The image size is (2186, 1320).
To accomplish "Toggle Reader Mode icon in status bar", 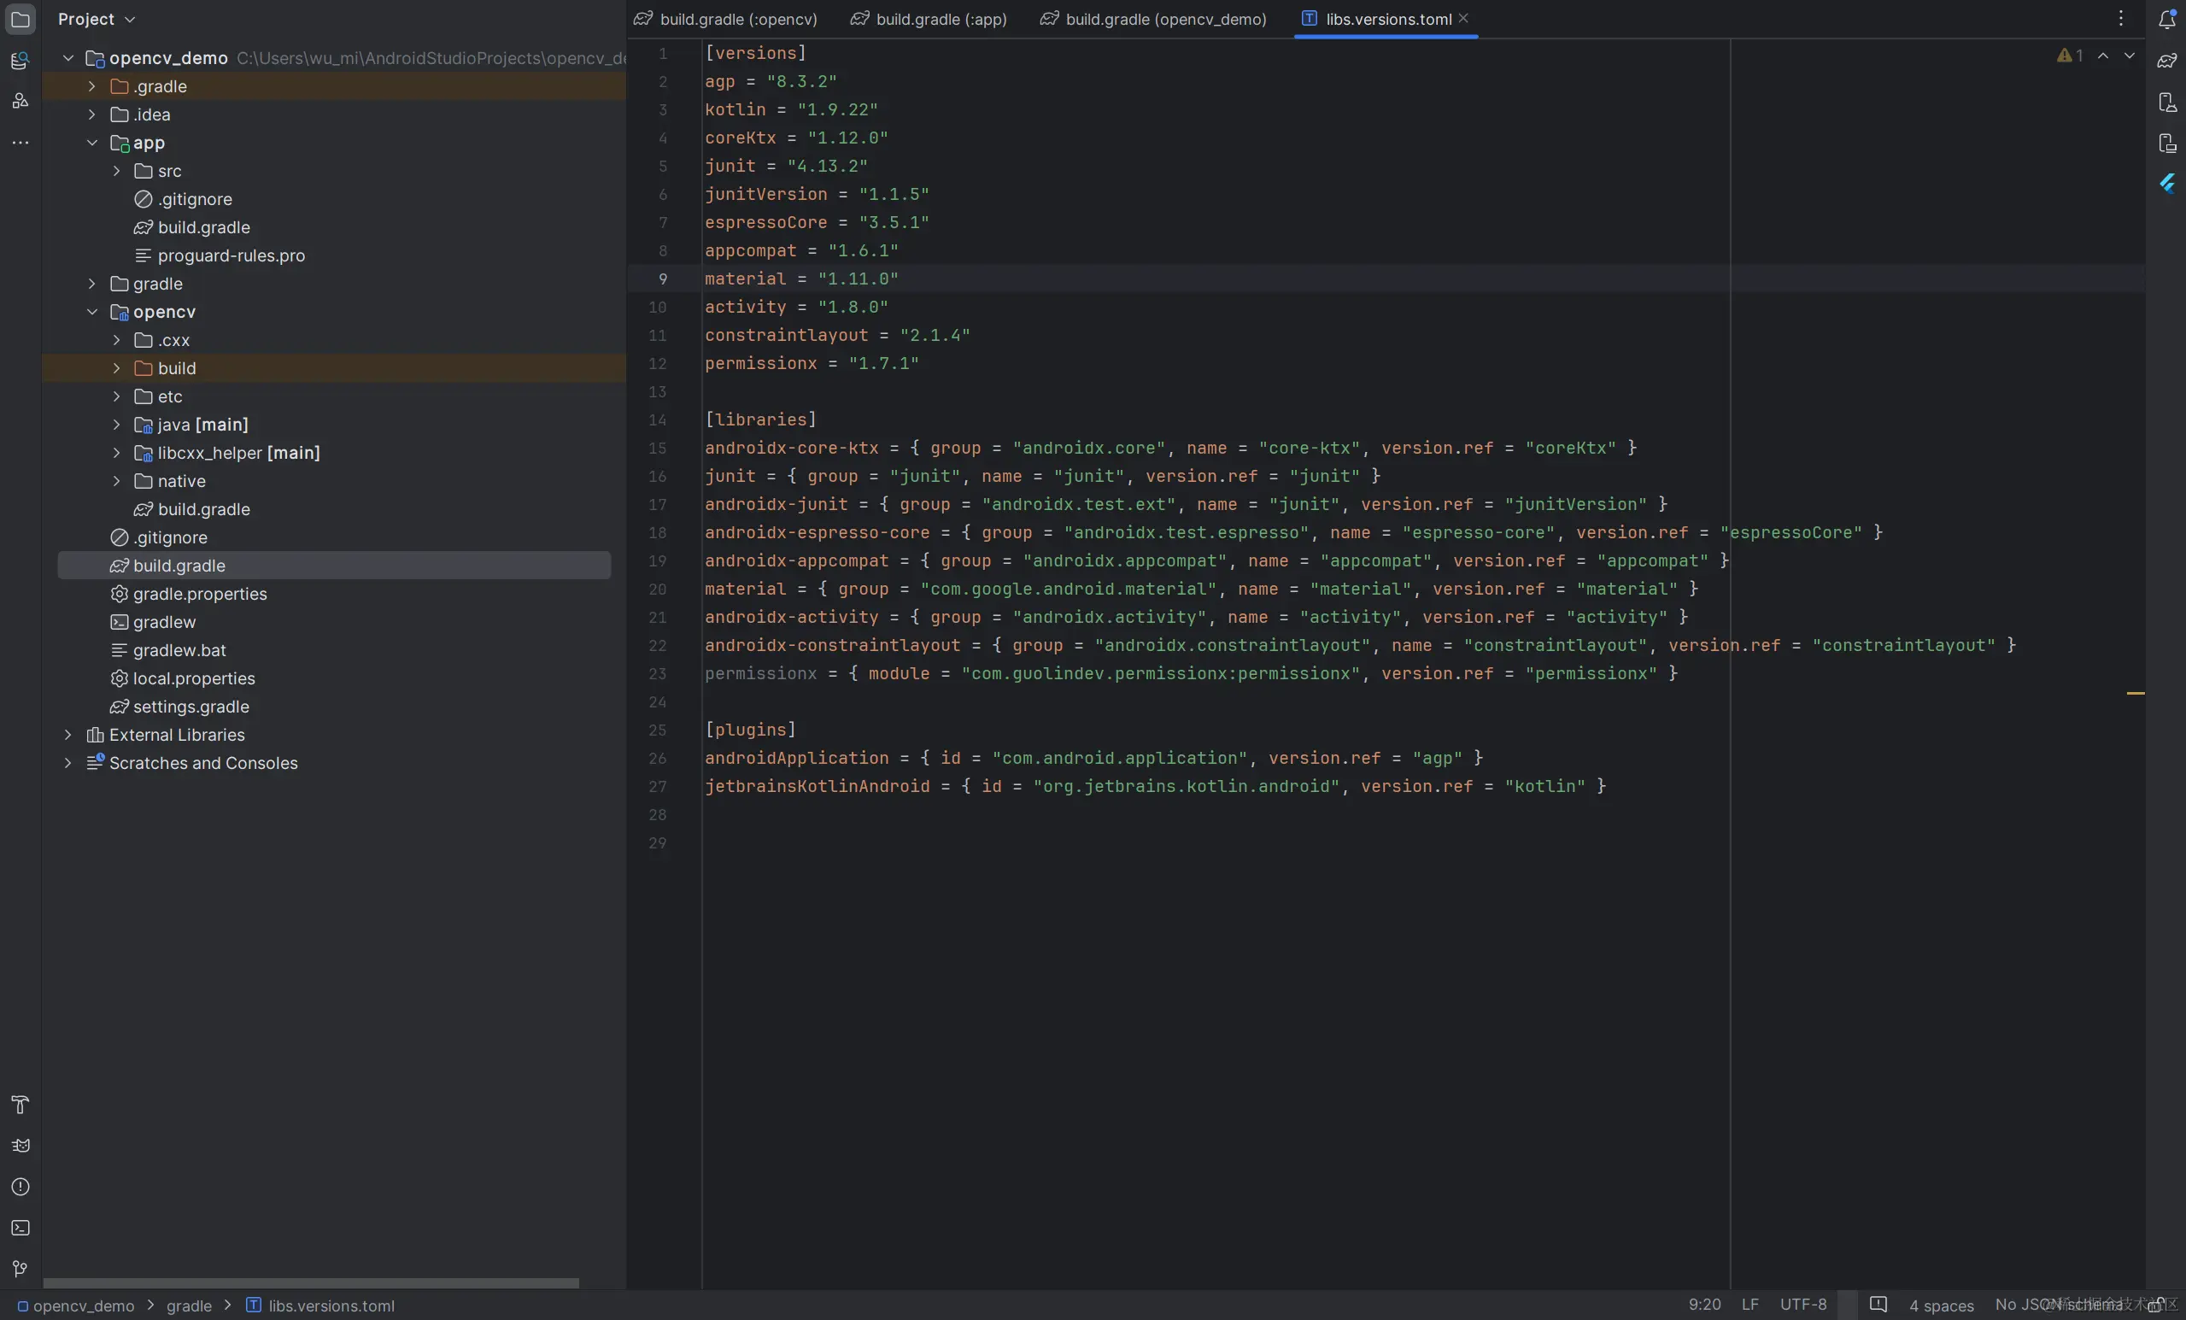I will coord(1878,1304).
